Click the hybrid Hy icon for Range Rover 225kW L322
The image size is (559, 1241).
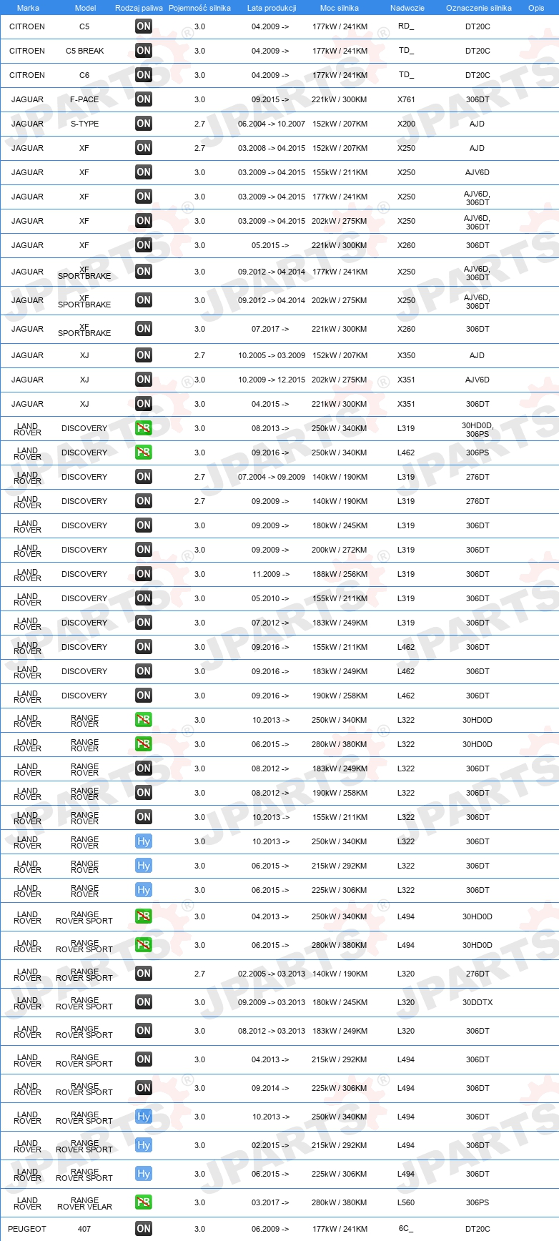click(x=144, y=890)
